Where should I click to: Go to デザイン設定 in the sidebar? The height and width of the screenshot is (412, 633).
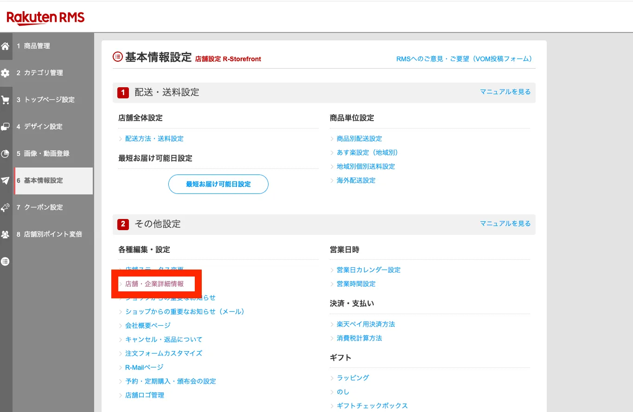53,127
